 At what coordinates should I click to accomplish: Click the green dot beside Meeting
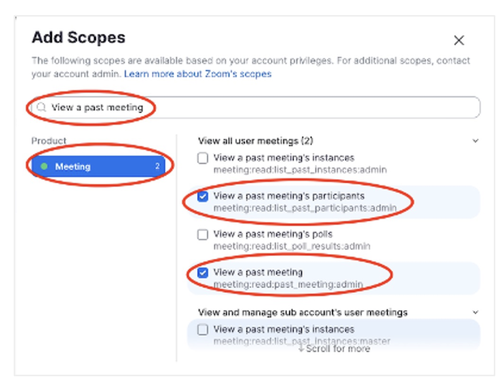pyautogui.click(x=44, y=167)
